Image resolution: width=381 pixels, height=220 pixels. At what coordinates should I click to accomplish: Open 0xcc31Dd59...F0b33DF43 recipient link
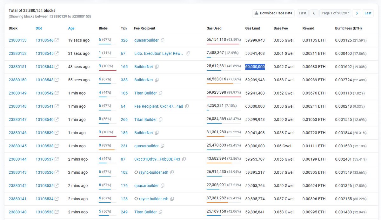point(157,159)
